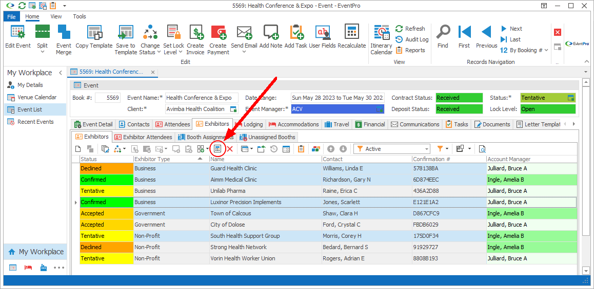This screenshot has width=594, height=289.
Task: Select the Guard Health Clinic row
Action: pyautogui.click(x=328, y=168)
